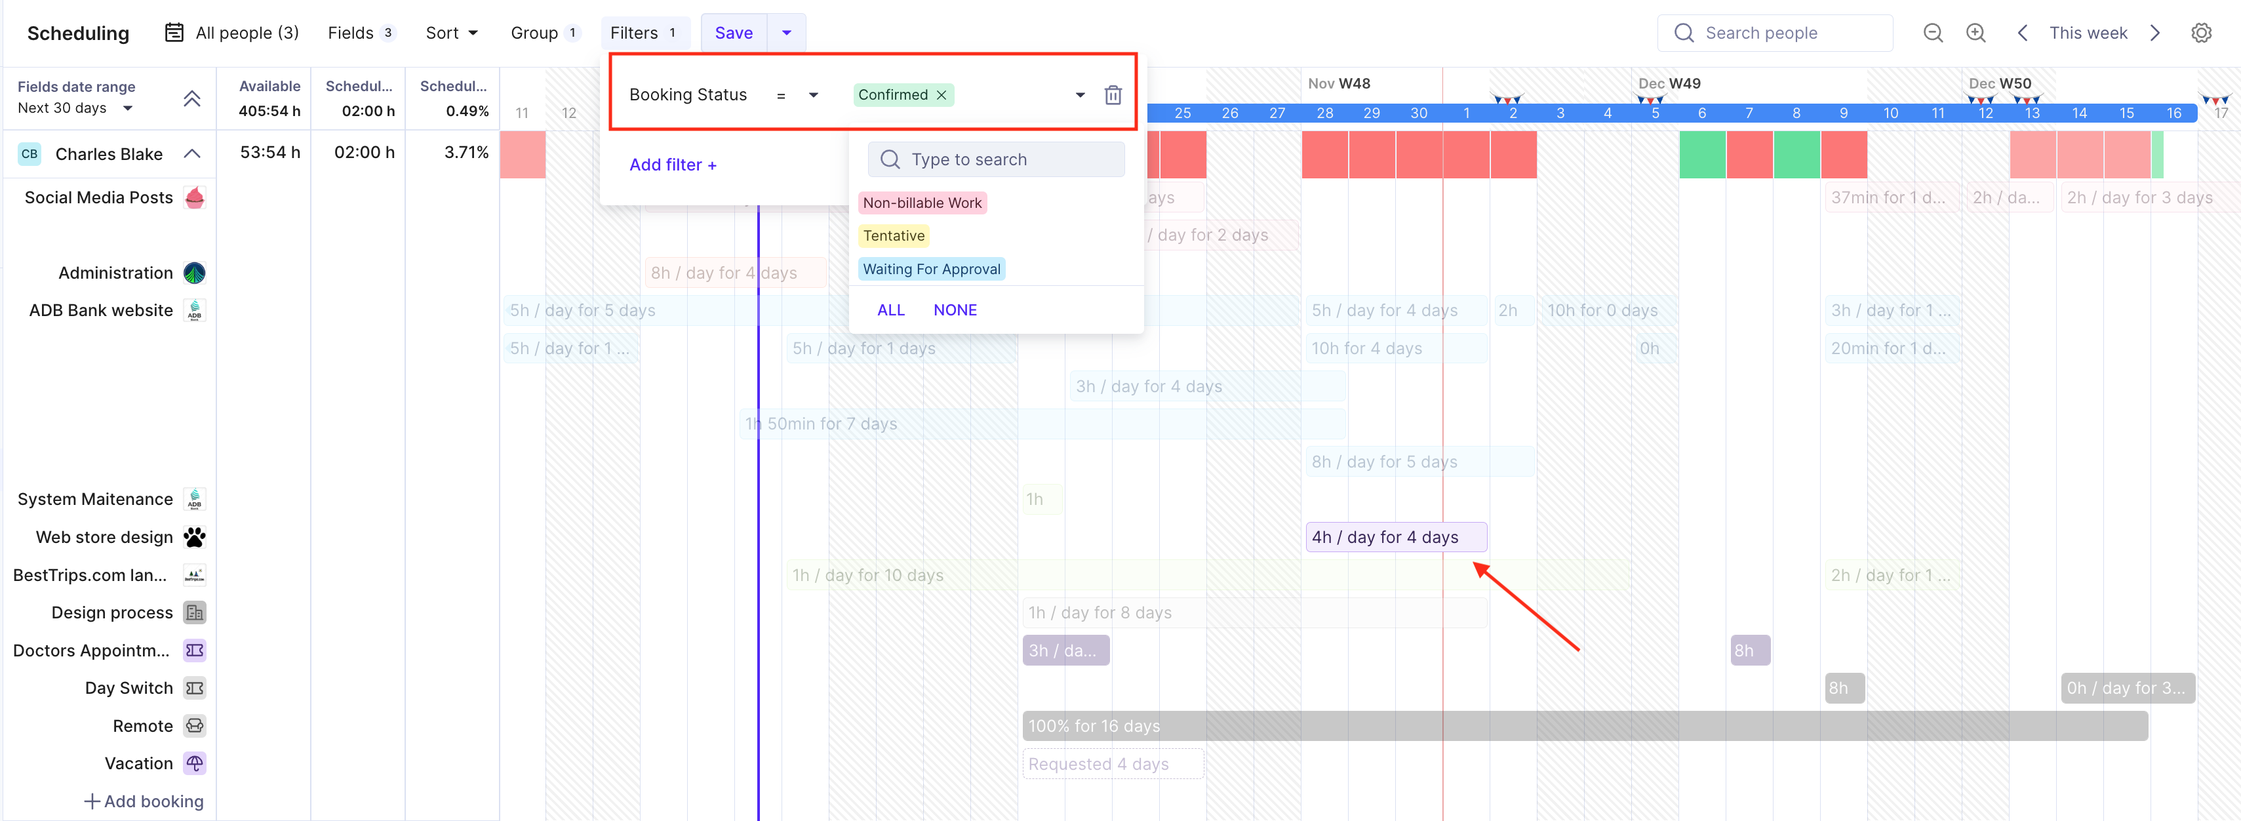Viewport: 2241px width, 821px height.
Task: Select the Tentative status option
Action: click(x=894, y=235)
